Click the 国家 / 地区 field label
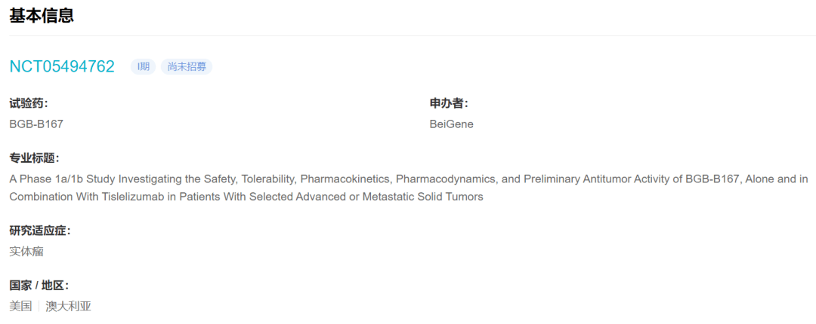Viewport: 816px width, 324px height. pyautogui.click(x=39, y=286)
